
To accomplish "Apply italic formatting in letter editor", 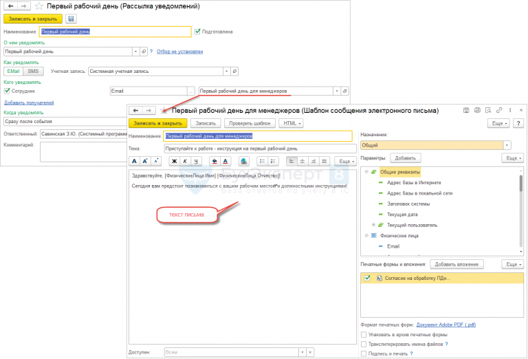I will [186, 161].
